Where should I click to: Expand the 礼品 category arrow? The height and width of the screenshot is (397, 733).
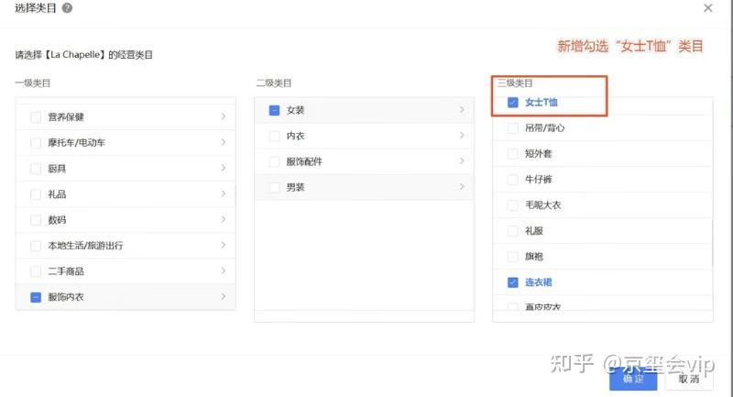click(224, 194)
